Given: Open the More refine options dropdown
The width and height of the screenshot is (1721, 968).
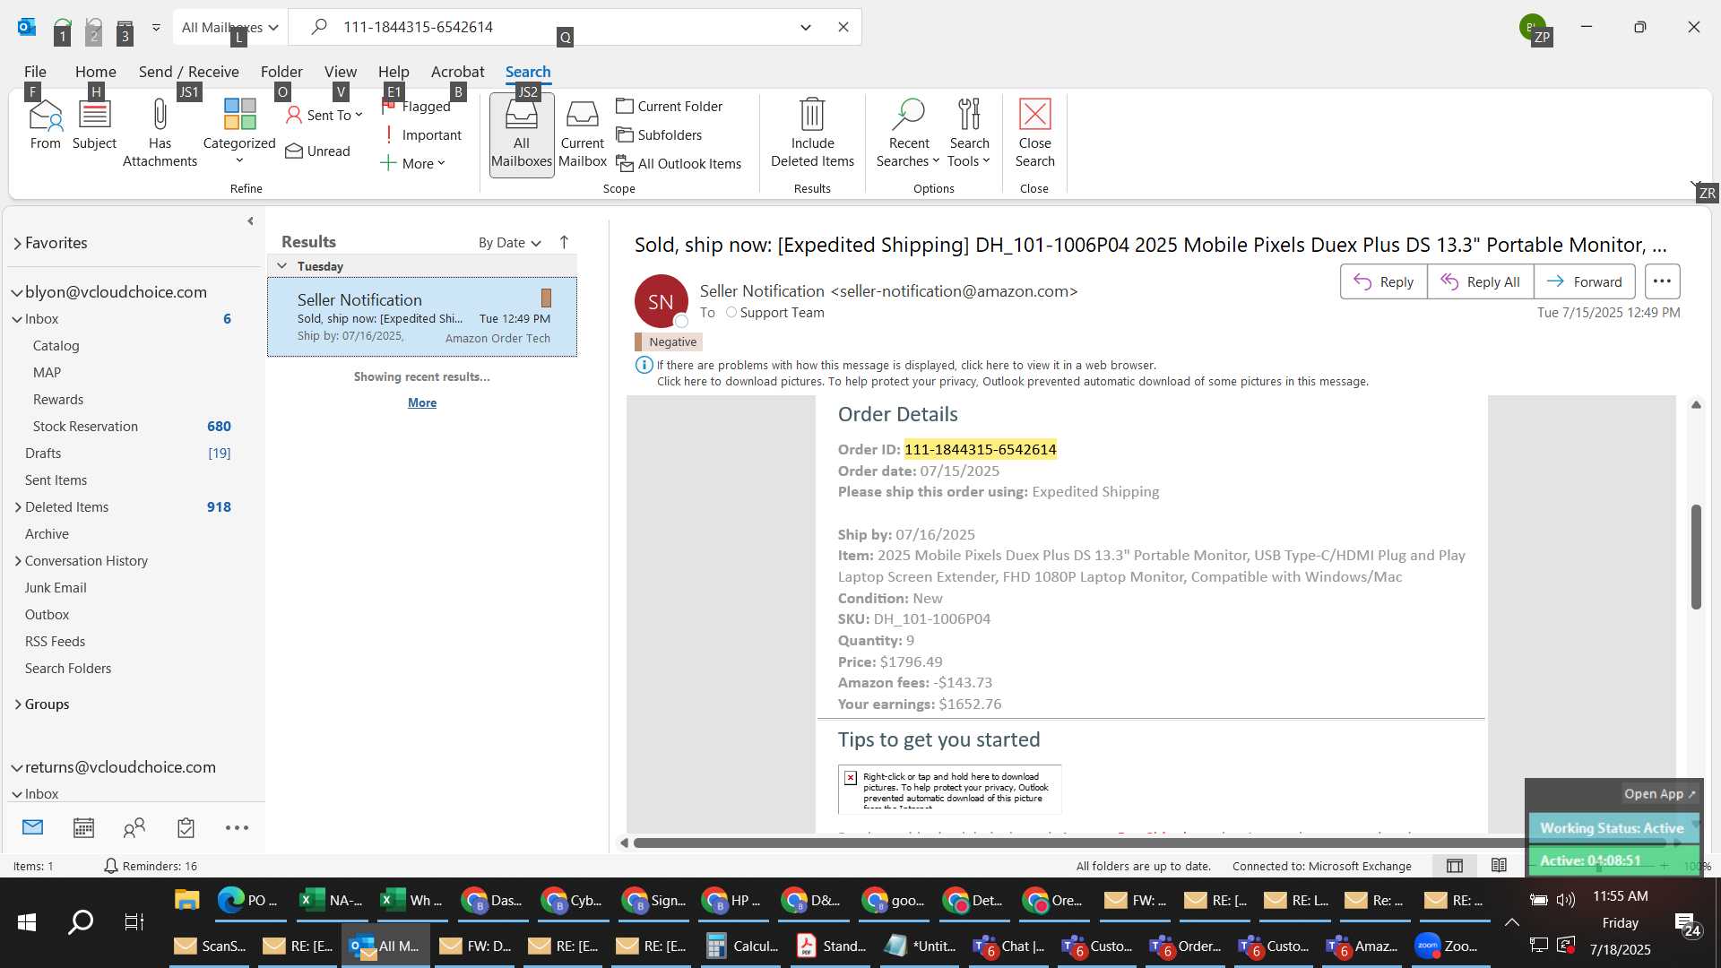Looking at the screenshot, I should [412, 163].
